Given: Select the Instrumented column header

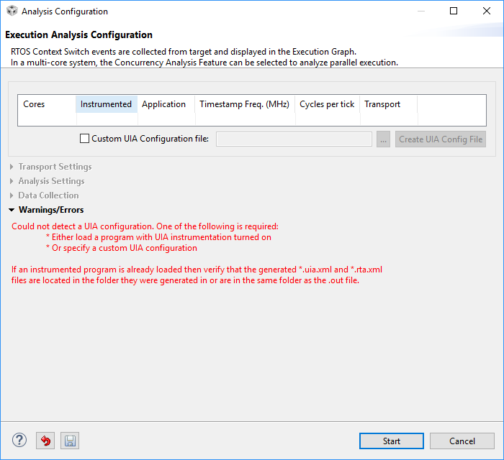Looking at the screenshot, I should point(106,104).
